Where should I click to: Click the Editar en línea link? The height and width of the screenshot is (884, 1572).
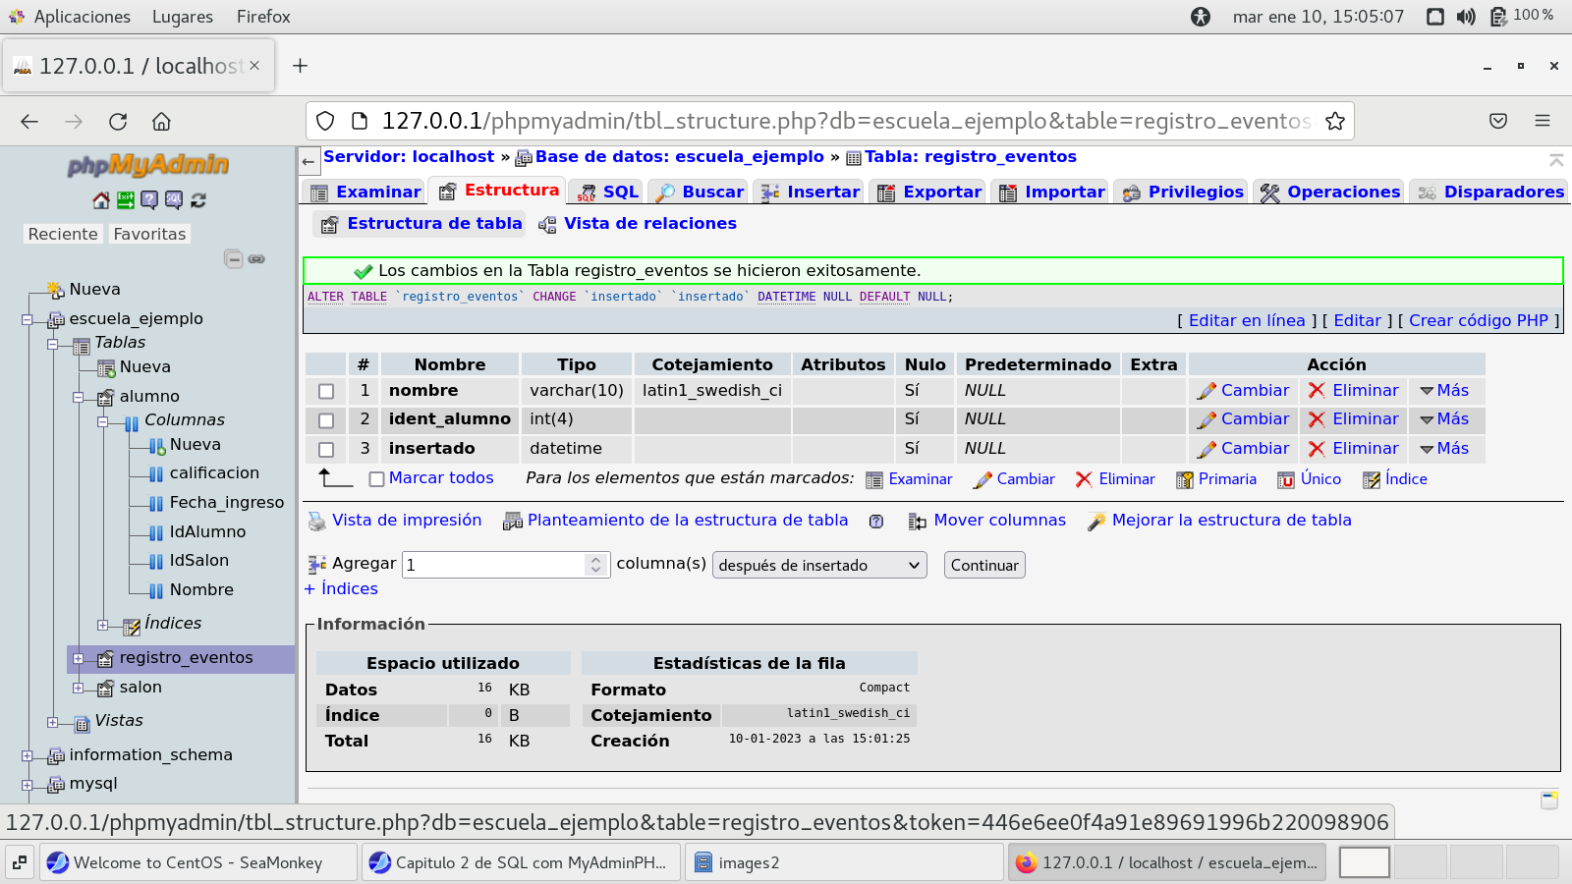[1246, 320]
